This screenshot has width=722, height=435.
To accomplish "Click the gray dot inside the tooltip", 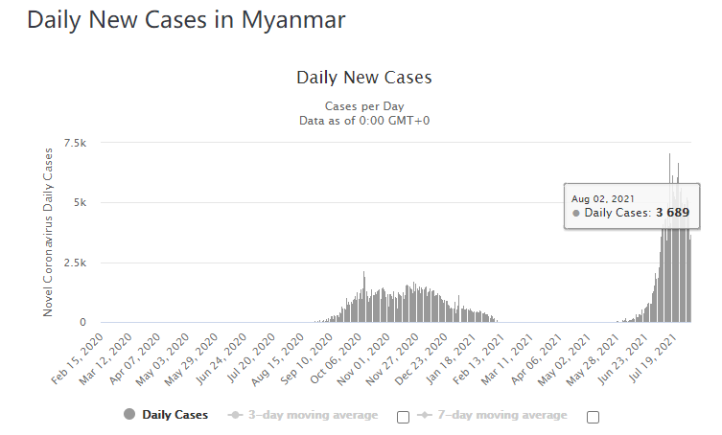I will tap(575, 213).
